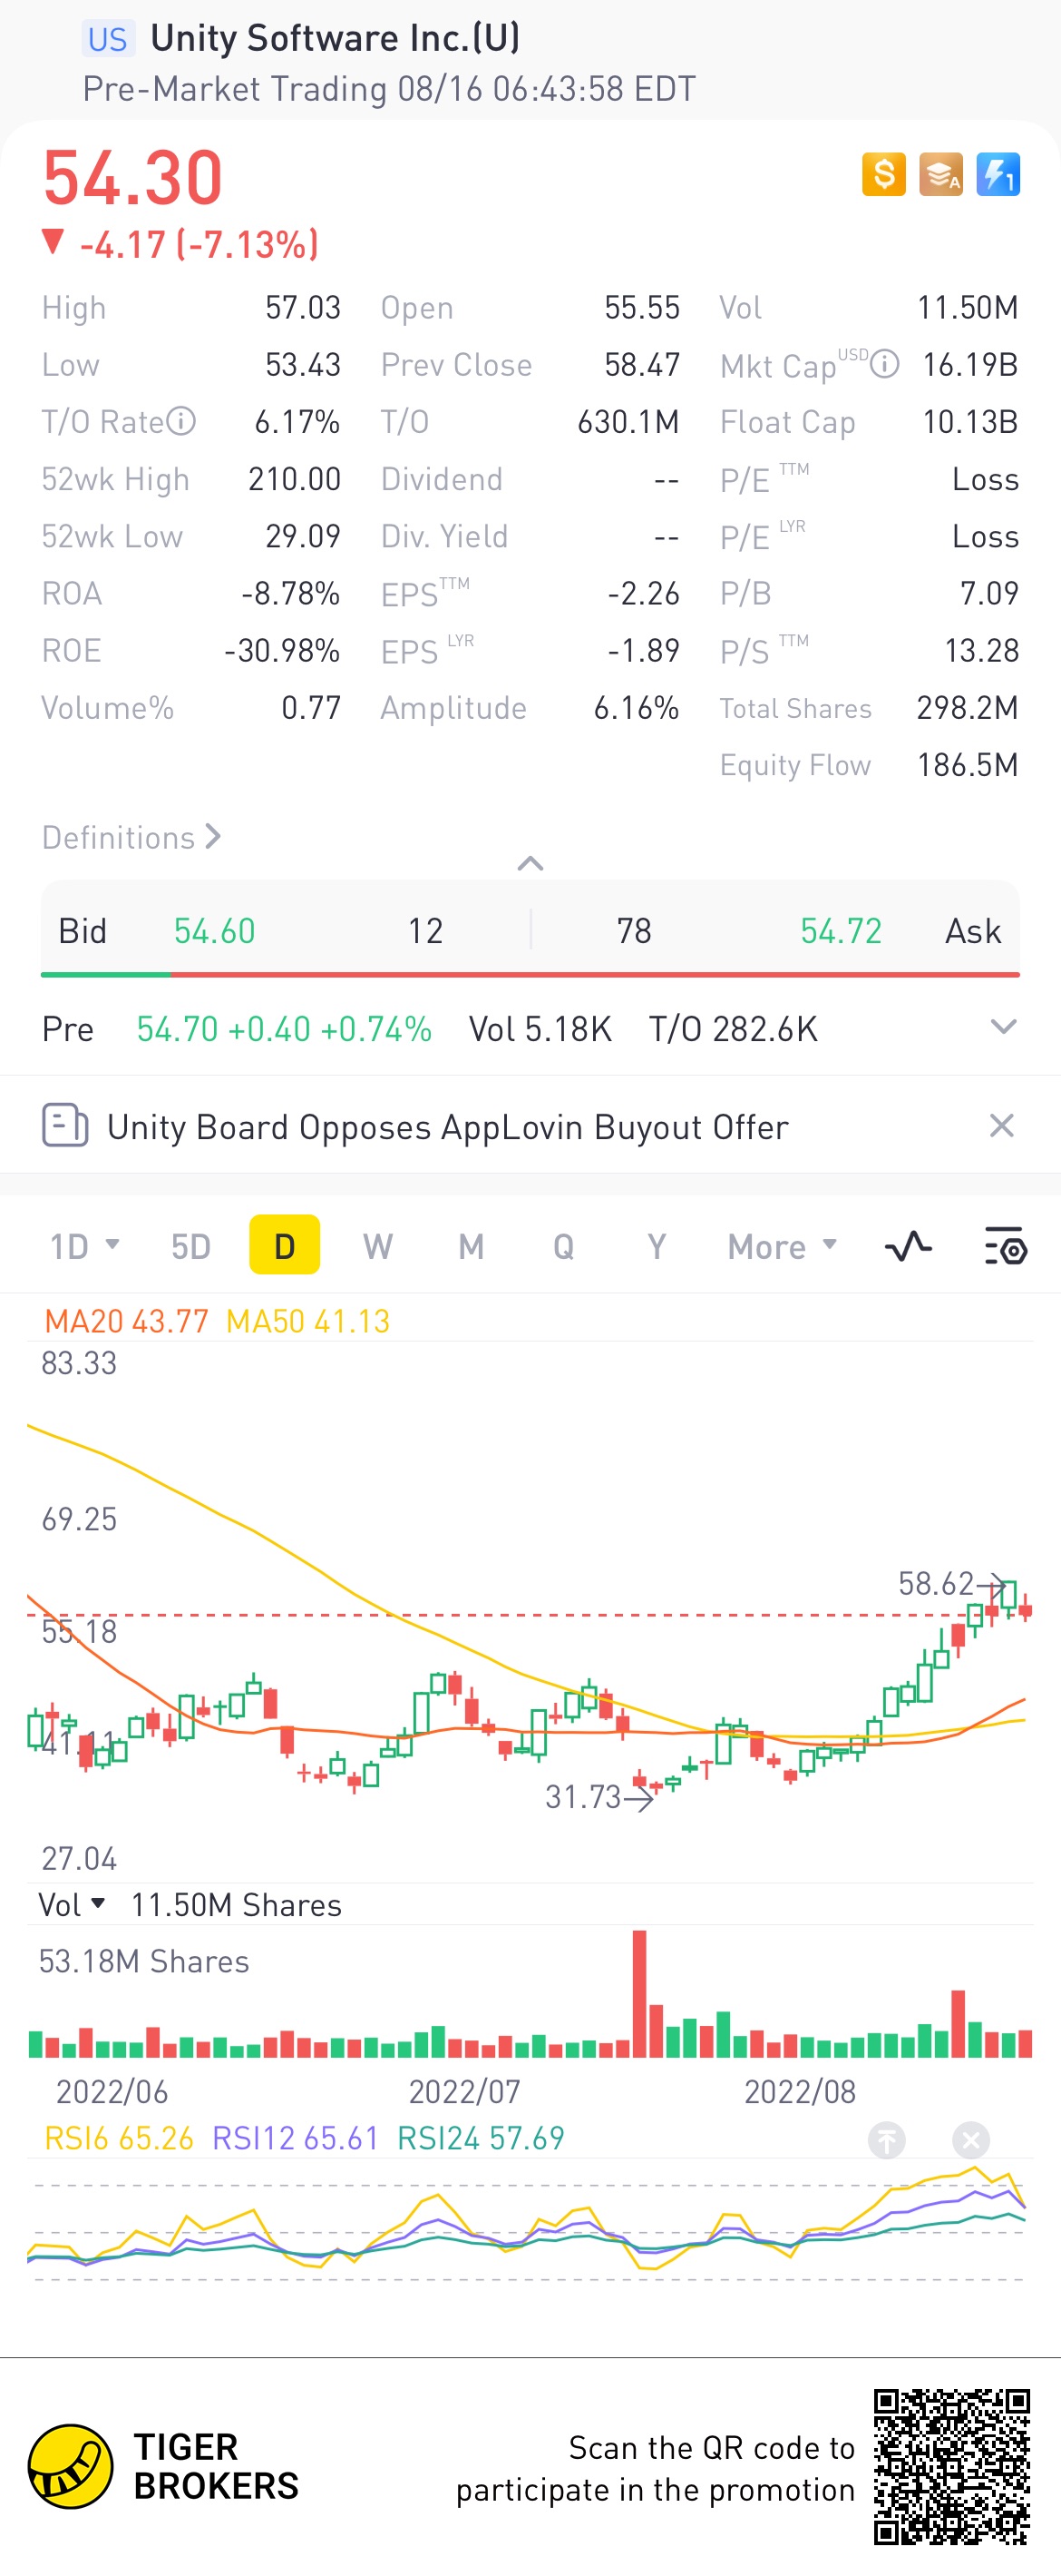Read Unity Board Opposes AppLovin Buyout Offer
The width and height of the screenshot is (1061, 2576).
point(448,1126)
